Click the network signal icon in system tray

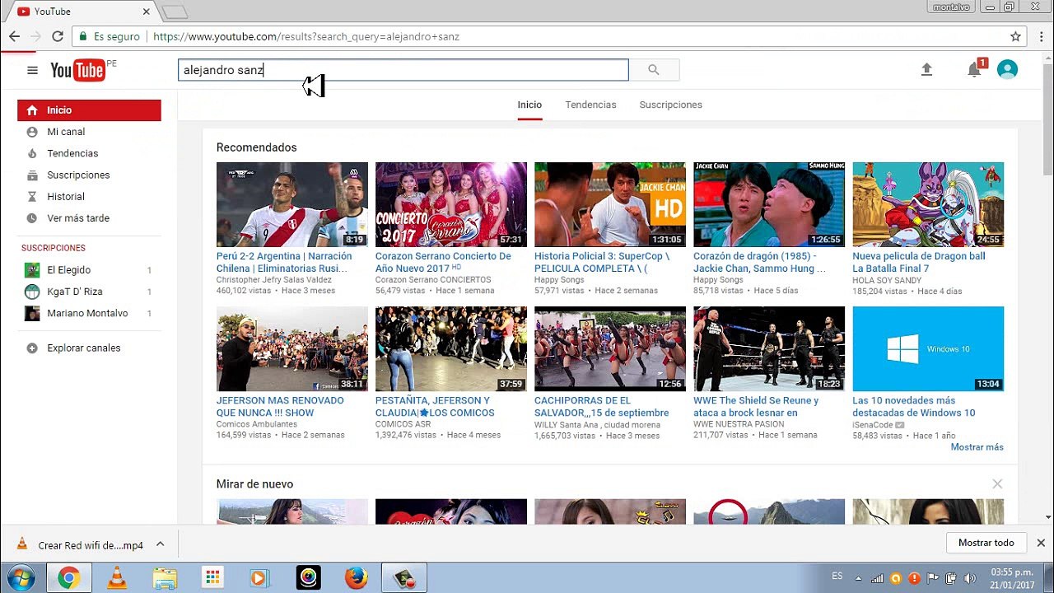878,578
